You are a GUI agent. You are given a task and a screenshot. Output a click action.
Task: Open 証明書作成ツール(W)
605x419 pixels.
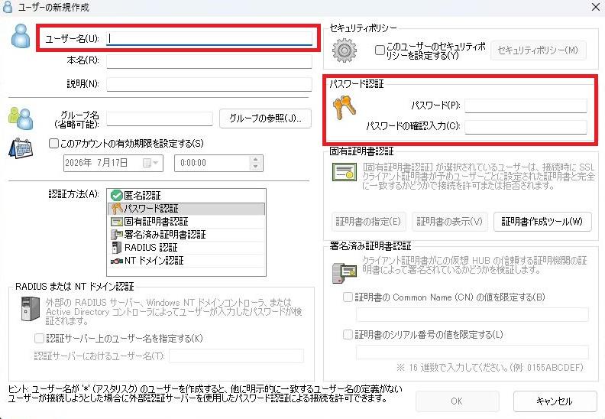542,221
